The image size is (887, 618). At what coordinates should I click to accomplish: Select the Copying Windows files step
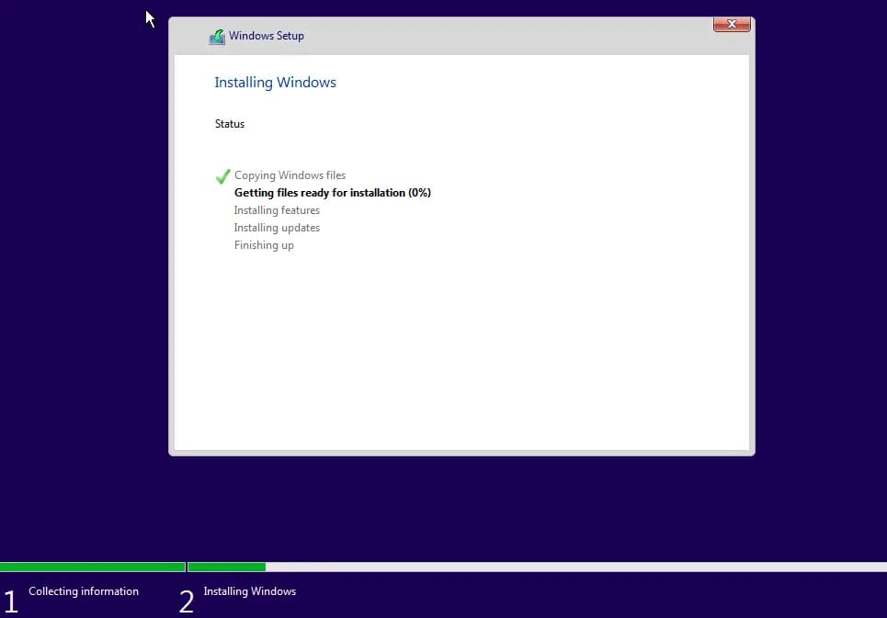click(290, 175)
